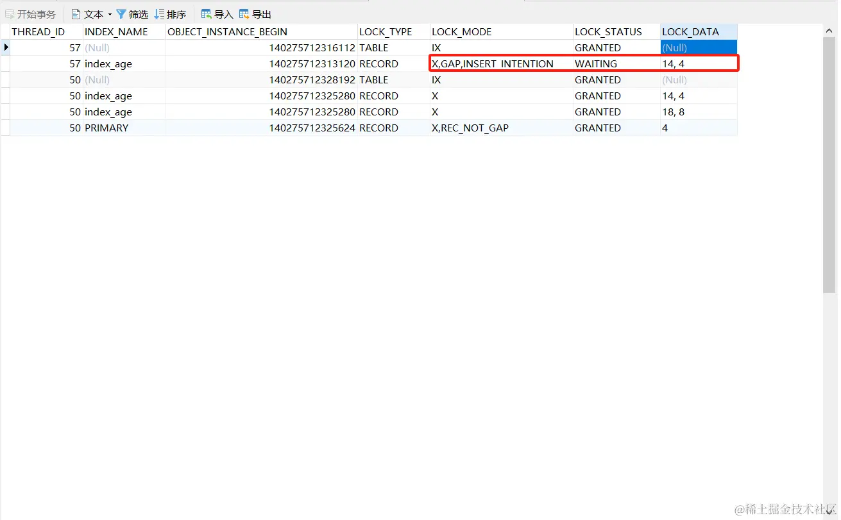Image resolution: width=841 pixels, height=520 pixels.
Task: Select the cell 140275712325624
Action: click(262, 128)
